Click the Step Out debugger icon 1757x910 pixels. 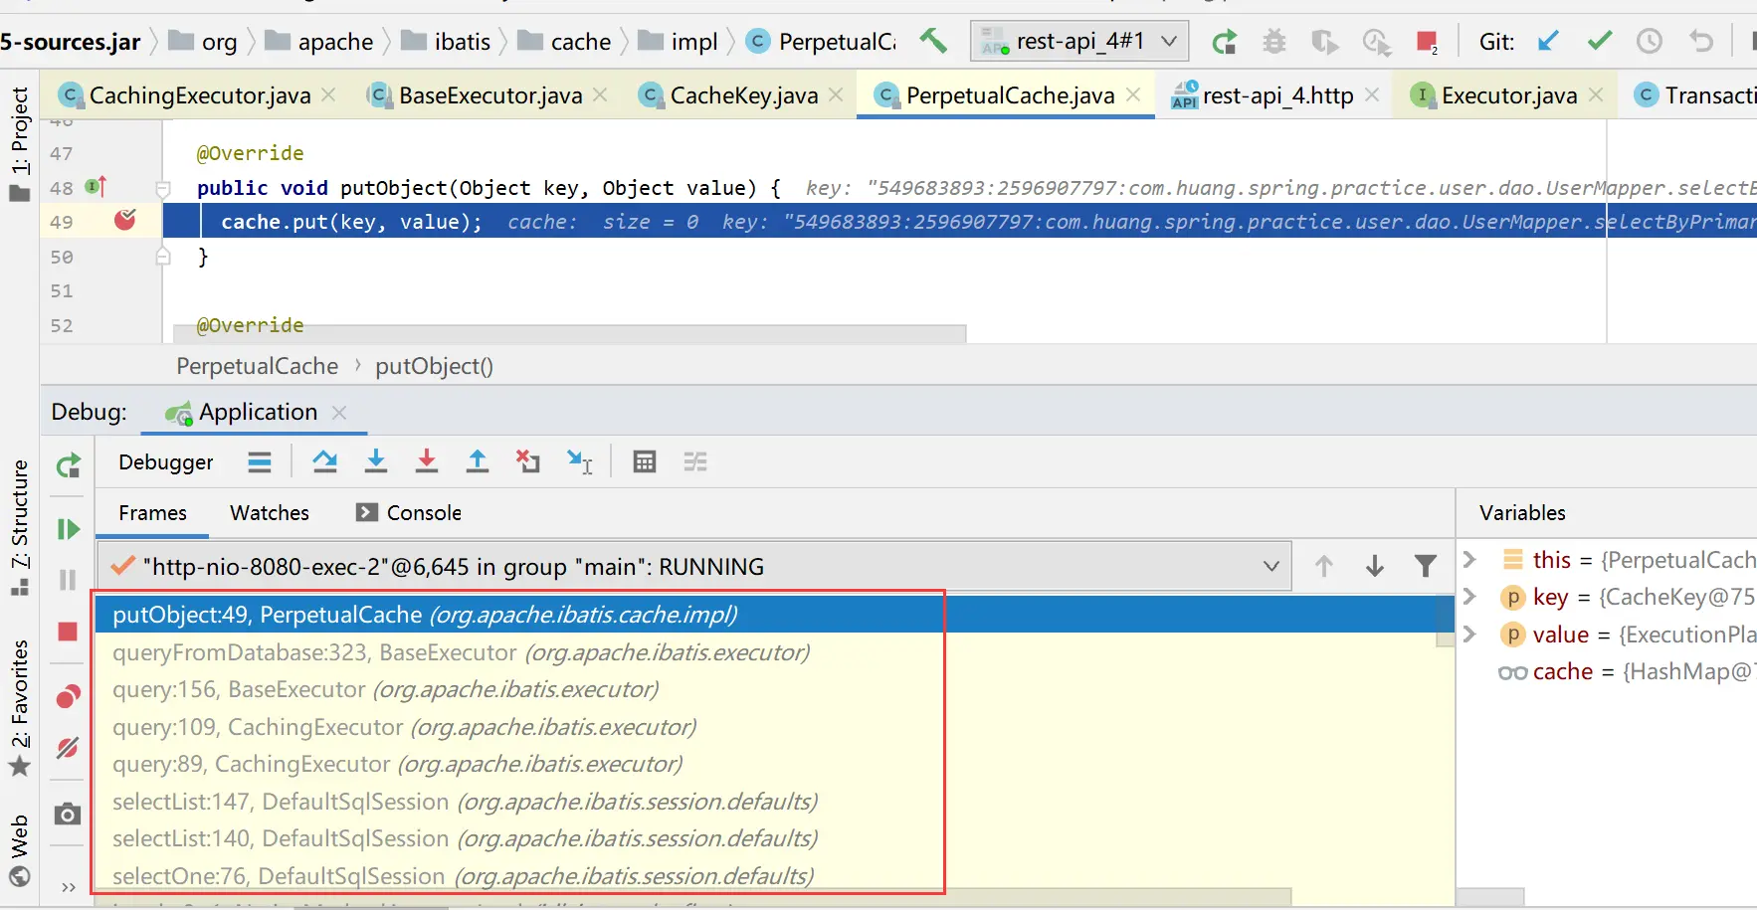pos(478,461)
